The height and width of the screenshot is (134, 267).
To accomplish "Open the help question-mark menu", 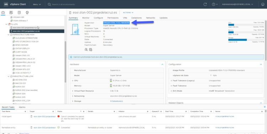I will (215, 4).
